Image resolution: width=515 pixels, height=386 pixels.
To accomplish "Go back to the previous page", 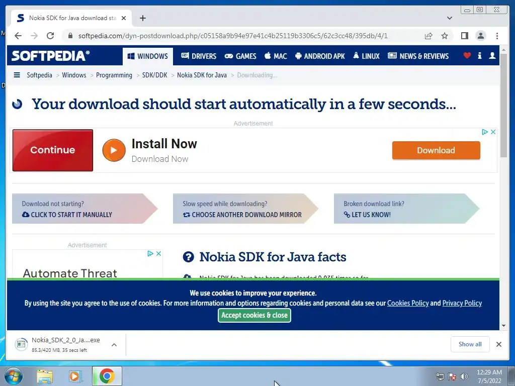I will 18,36.
